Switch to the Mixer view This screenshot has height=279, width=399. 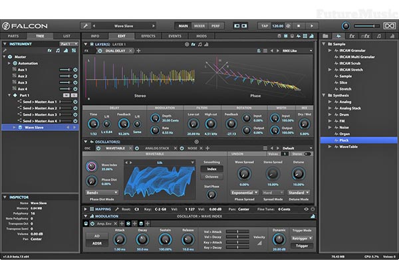pos(199,26)
